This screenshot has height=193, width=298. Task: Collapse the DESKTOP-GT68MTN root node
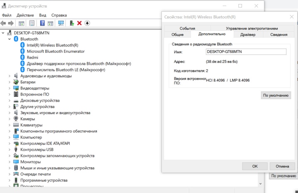coord(3,33)
